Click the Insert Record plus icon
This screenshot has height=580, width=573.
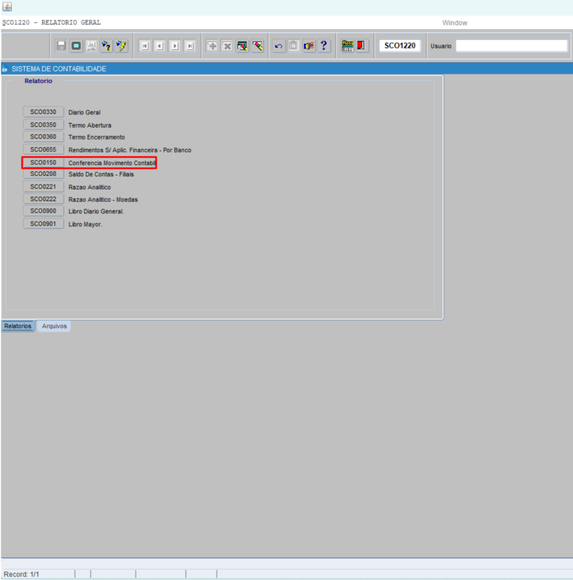[x=212, y=46]
